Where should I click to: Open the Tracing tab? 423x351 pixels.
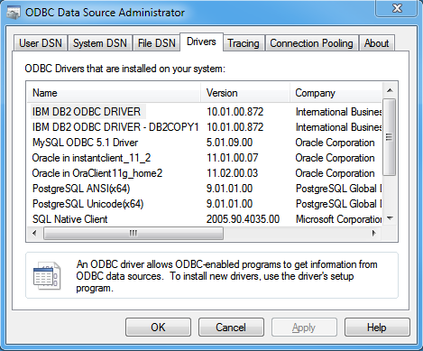pos(244,43)
